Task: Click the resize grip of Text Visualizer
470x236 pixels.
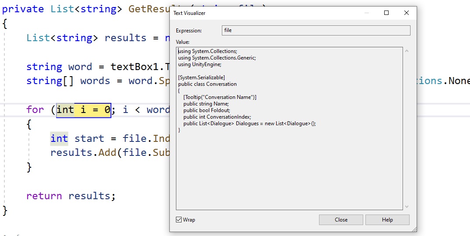Action: click(414, 229)
